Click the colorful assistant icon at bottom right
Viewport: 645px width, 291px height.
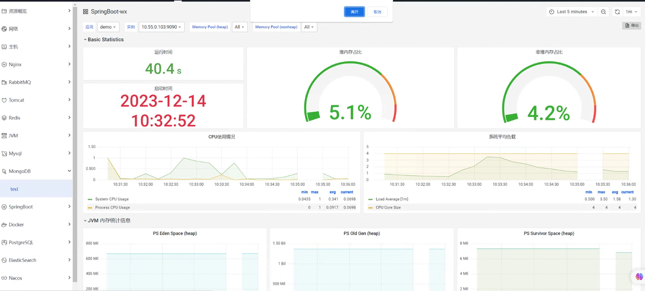[x=639, y=276]
